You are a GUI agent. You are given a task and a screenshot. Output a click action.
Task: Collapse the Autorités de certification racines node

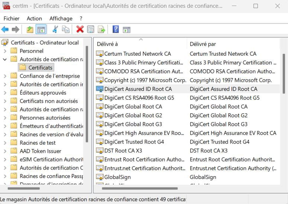[5, 59]
